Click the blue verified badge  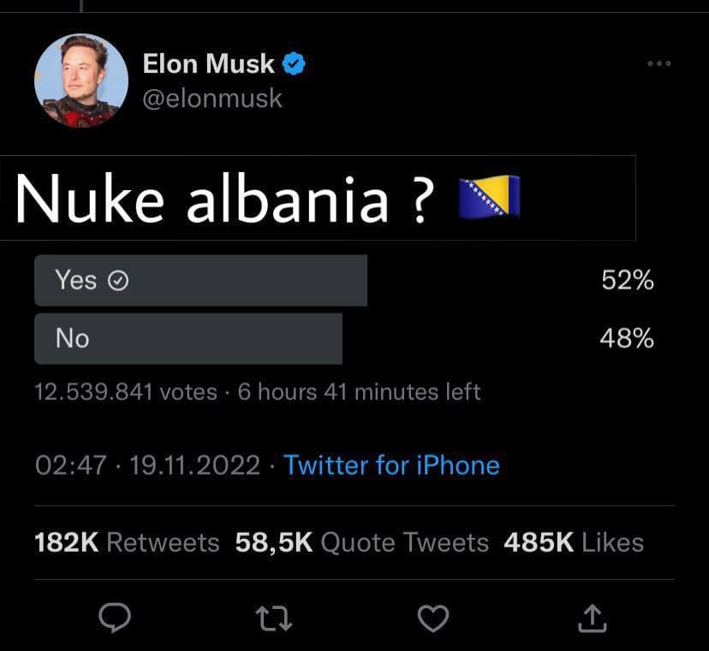click(x=295, y=63)
